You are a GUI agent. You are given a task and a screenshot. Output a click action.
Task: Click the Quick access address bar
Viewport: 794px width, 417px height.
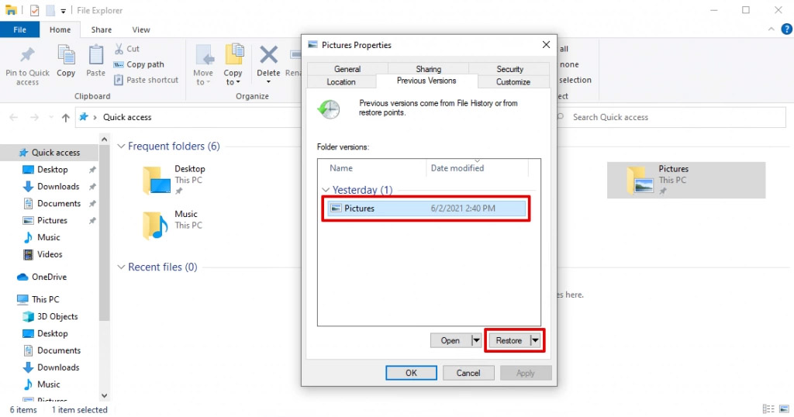189,117
